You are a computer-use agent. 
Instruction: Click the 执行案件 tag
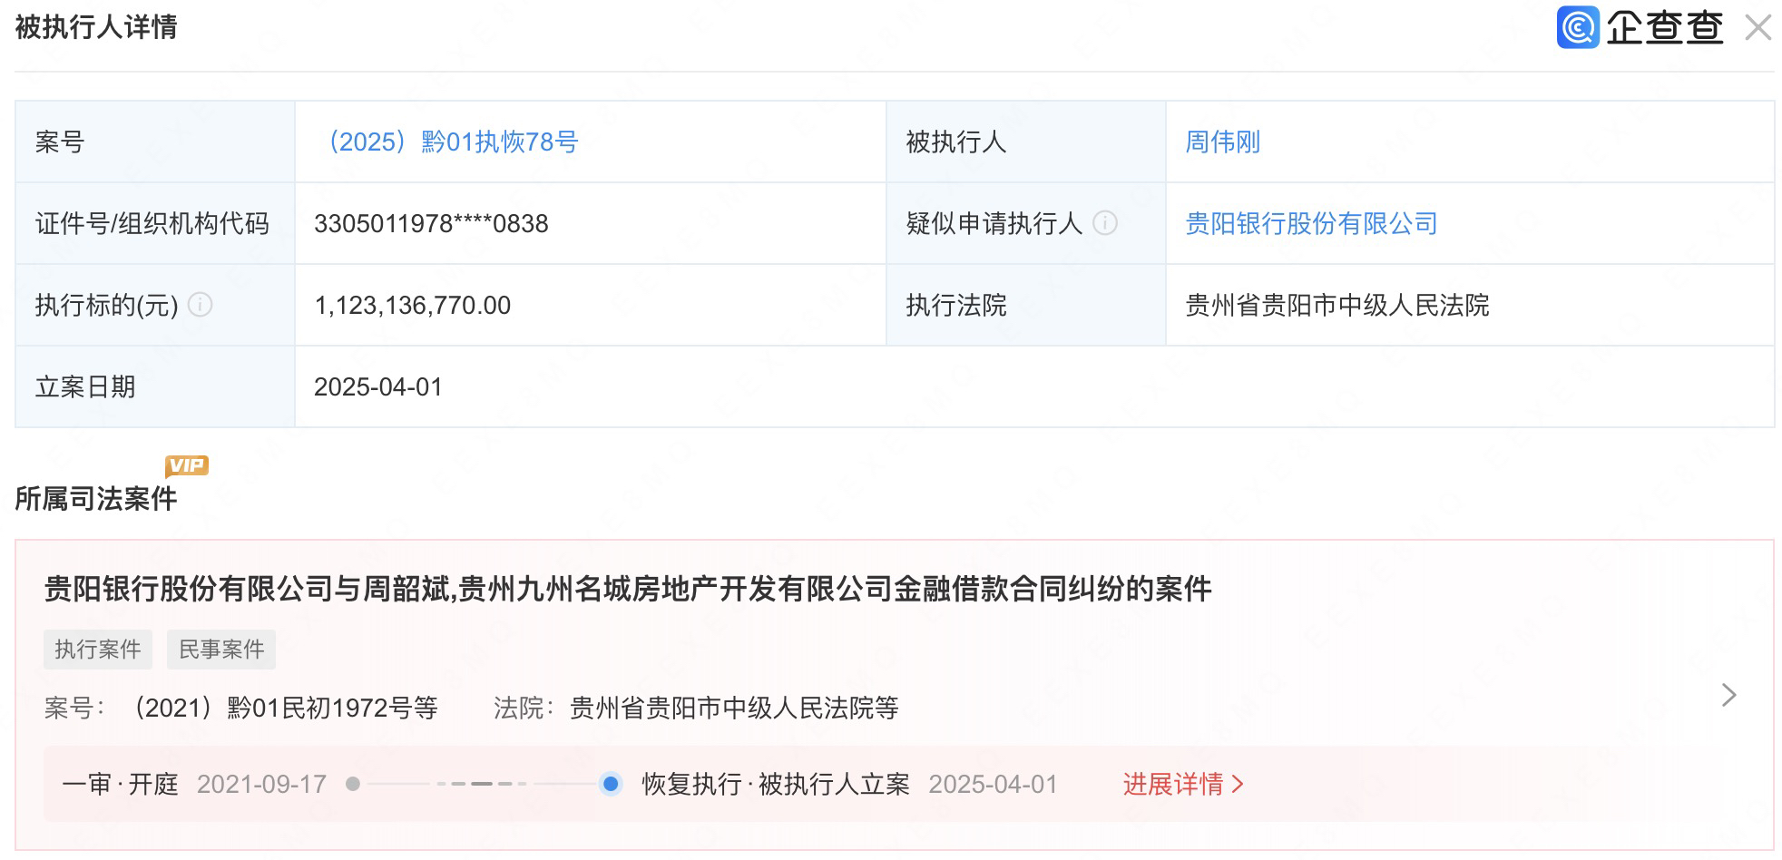click(x=98, y=650)
